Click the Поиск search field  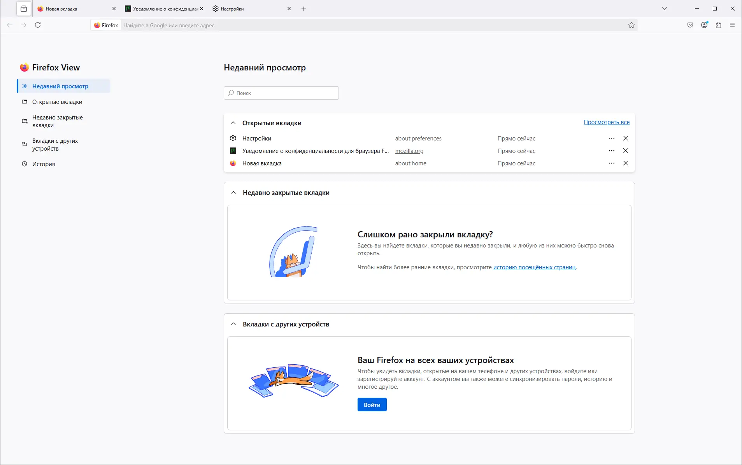tap(281, 93)
